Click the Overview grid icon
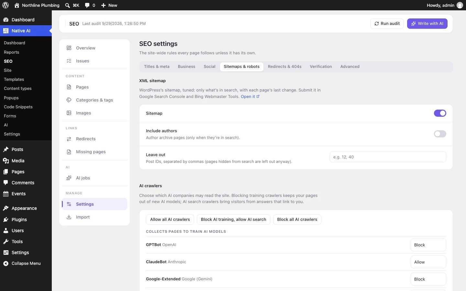The height and width of the screenshot is (291, 466). (69, 48)
